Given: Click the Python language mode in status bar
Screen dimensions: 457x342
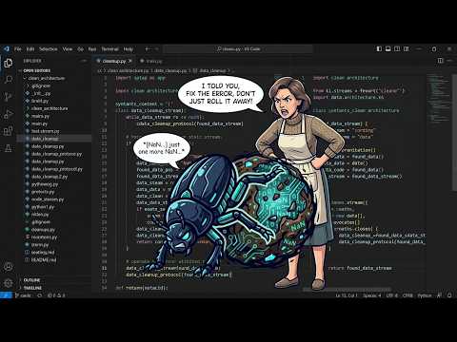Looking at the screenshot, I should [x=425, y=295].
